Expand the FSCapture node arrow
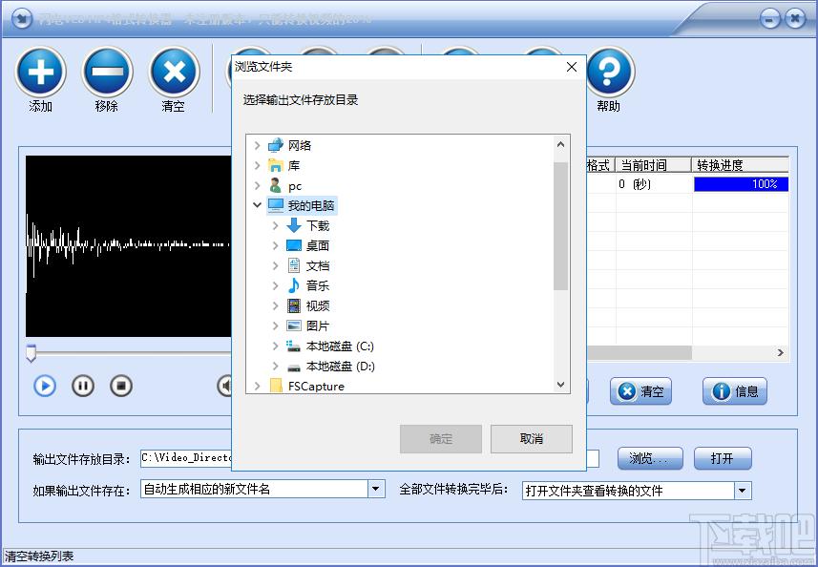Image resolution: width=818 pixels, height=567 pixels. coord(257,386)
